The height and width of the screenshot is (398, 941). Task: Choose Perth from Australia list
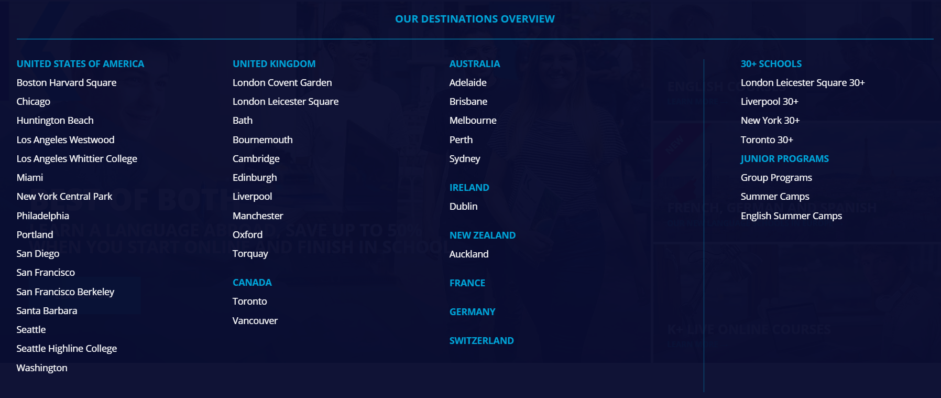point(461,139)
